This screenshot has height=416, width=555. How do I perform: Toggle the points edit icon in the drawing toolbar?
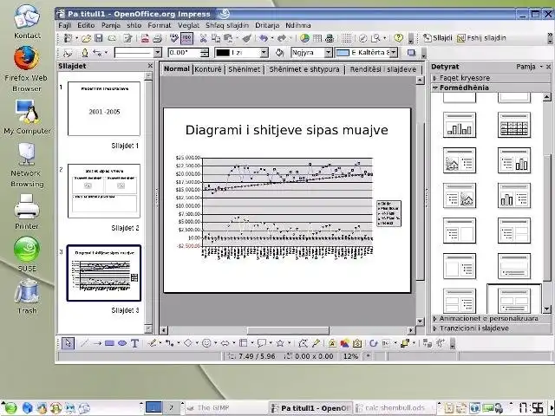point(303,343)
